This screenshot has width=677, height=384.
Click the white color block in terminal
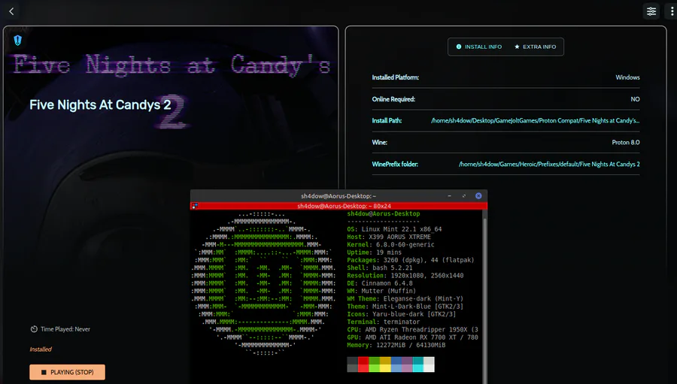pyautogui.click(x=429, y=364)
